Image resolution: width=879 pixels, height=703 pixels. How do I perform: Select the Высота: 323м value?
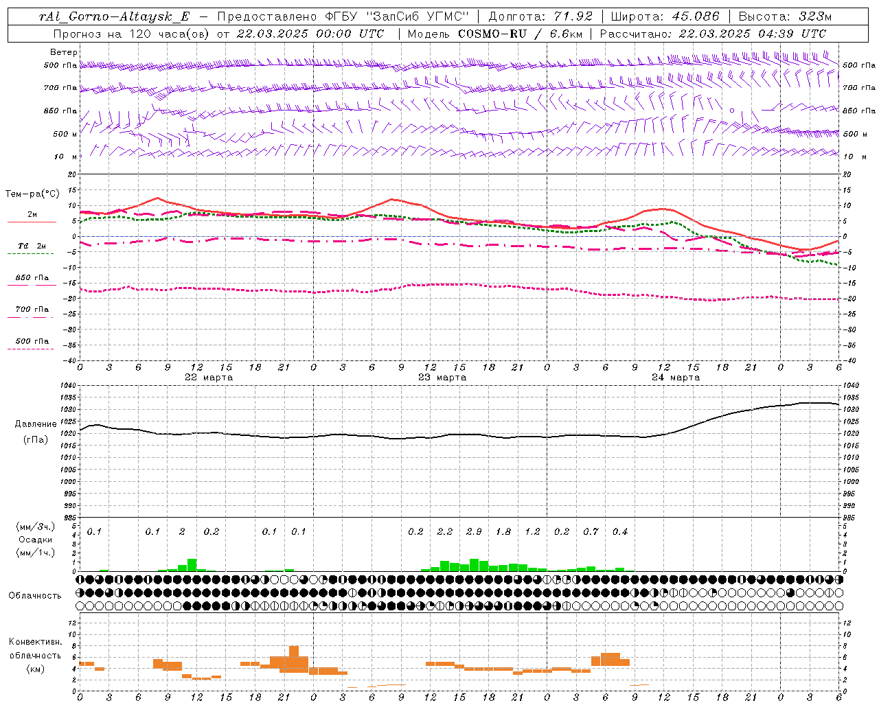point(784,16)
